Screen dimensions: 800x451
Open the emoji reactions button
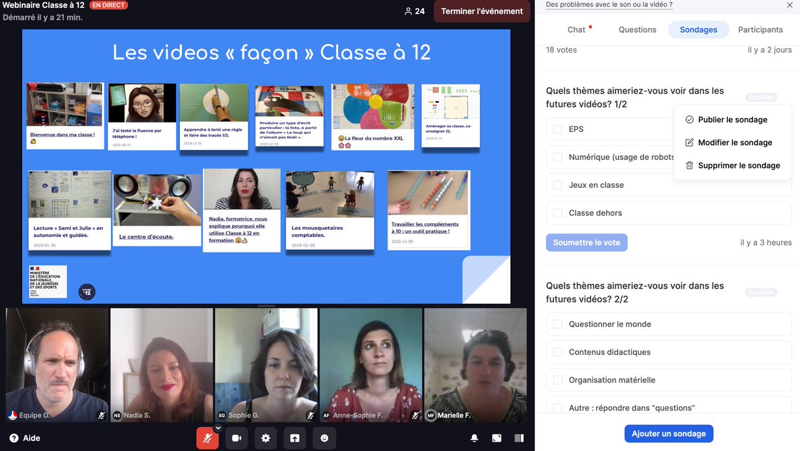325,438
